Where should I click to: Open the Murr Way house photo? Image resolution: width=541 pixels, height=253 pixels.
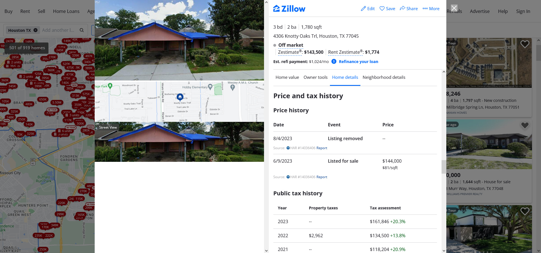click(489, 144)
